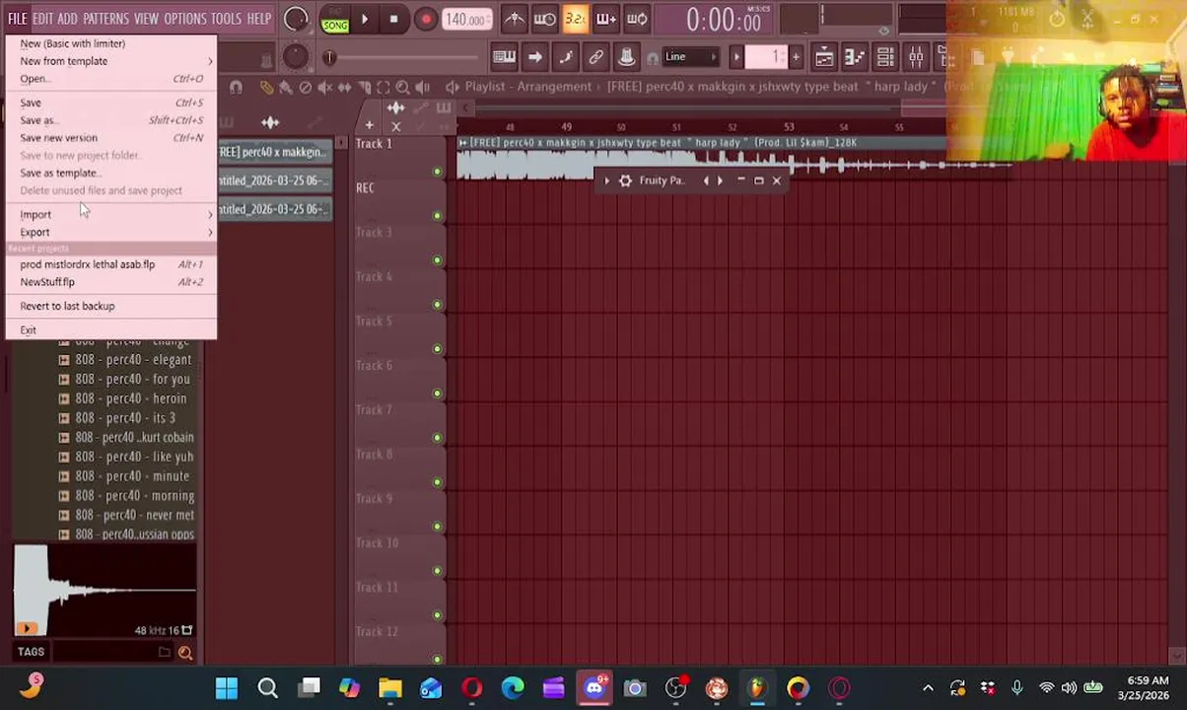Image resolution: width=1187 pixels, height=710 pixels.
Task: Click Exit in File menu
Action: (111, 330)
